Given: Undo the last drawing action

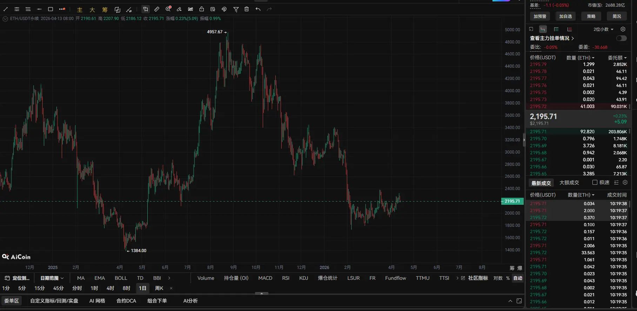Looking at the screenshot, I should click(258, 9).
